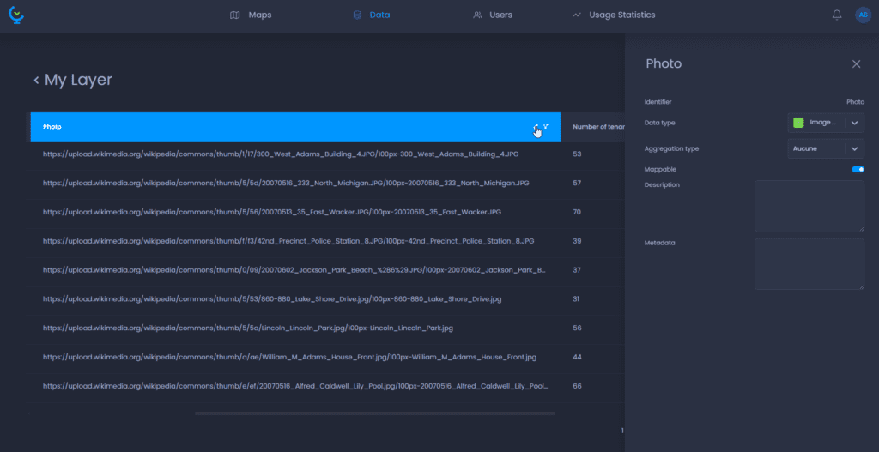Open the AS user avatar menu
Screen dimensions: 879x452
point(864,15)
